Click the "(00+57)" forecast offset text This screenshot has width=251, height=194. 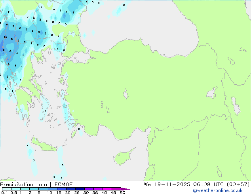coord(238,184)
